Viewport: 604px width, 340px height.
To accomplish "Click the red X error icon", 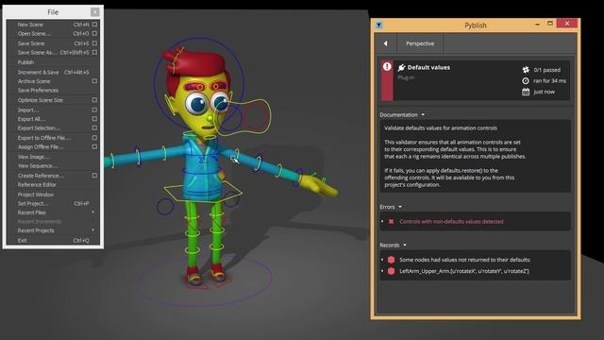I will click(391, 222).
